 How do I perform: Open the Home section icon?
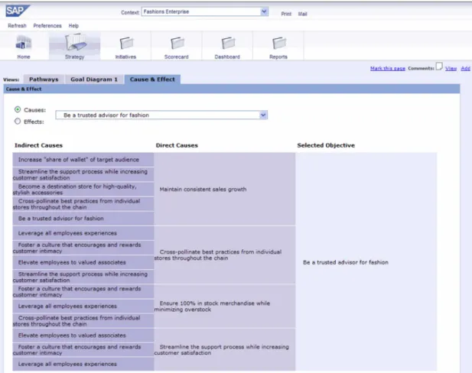(24, 43)
